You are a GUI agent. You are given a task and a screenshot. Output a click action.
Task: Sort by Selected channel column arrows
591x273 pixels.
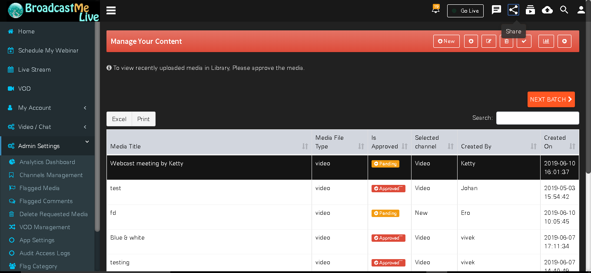pos(450,146)
